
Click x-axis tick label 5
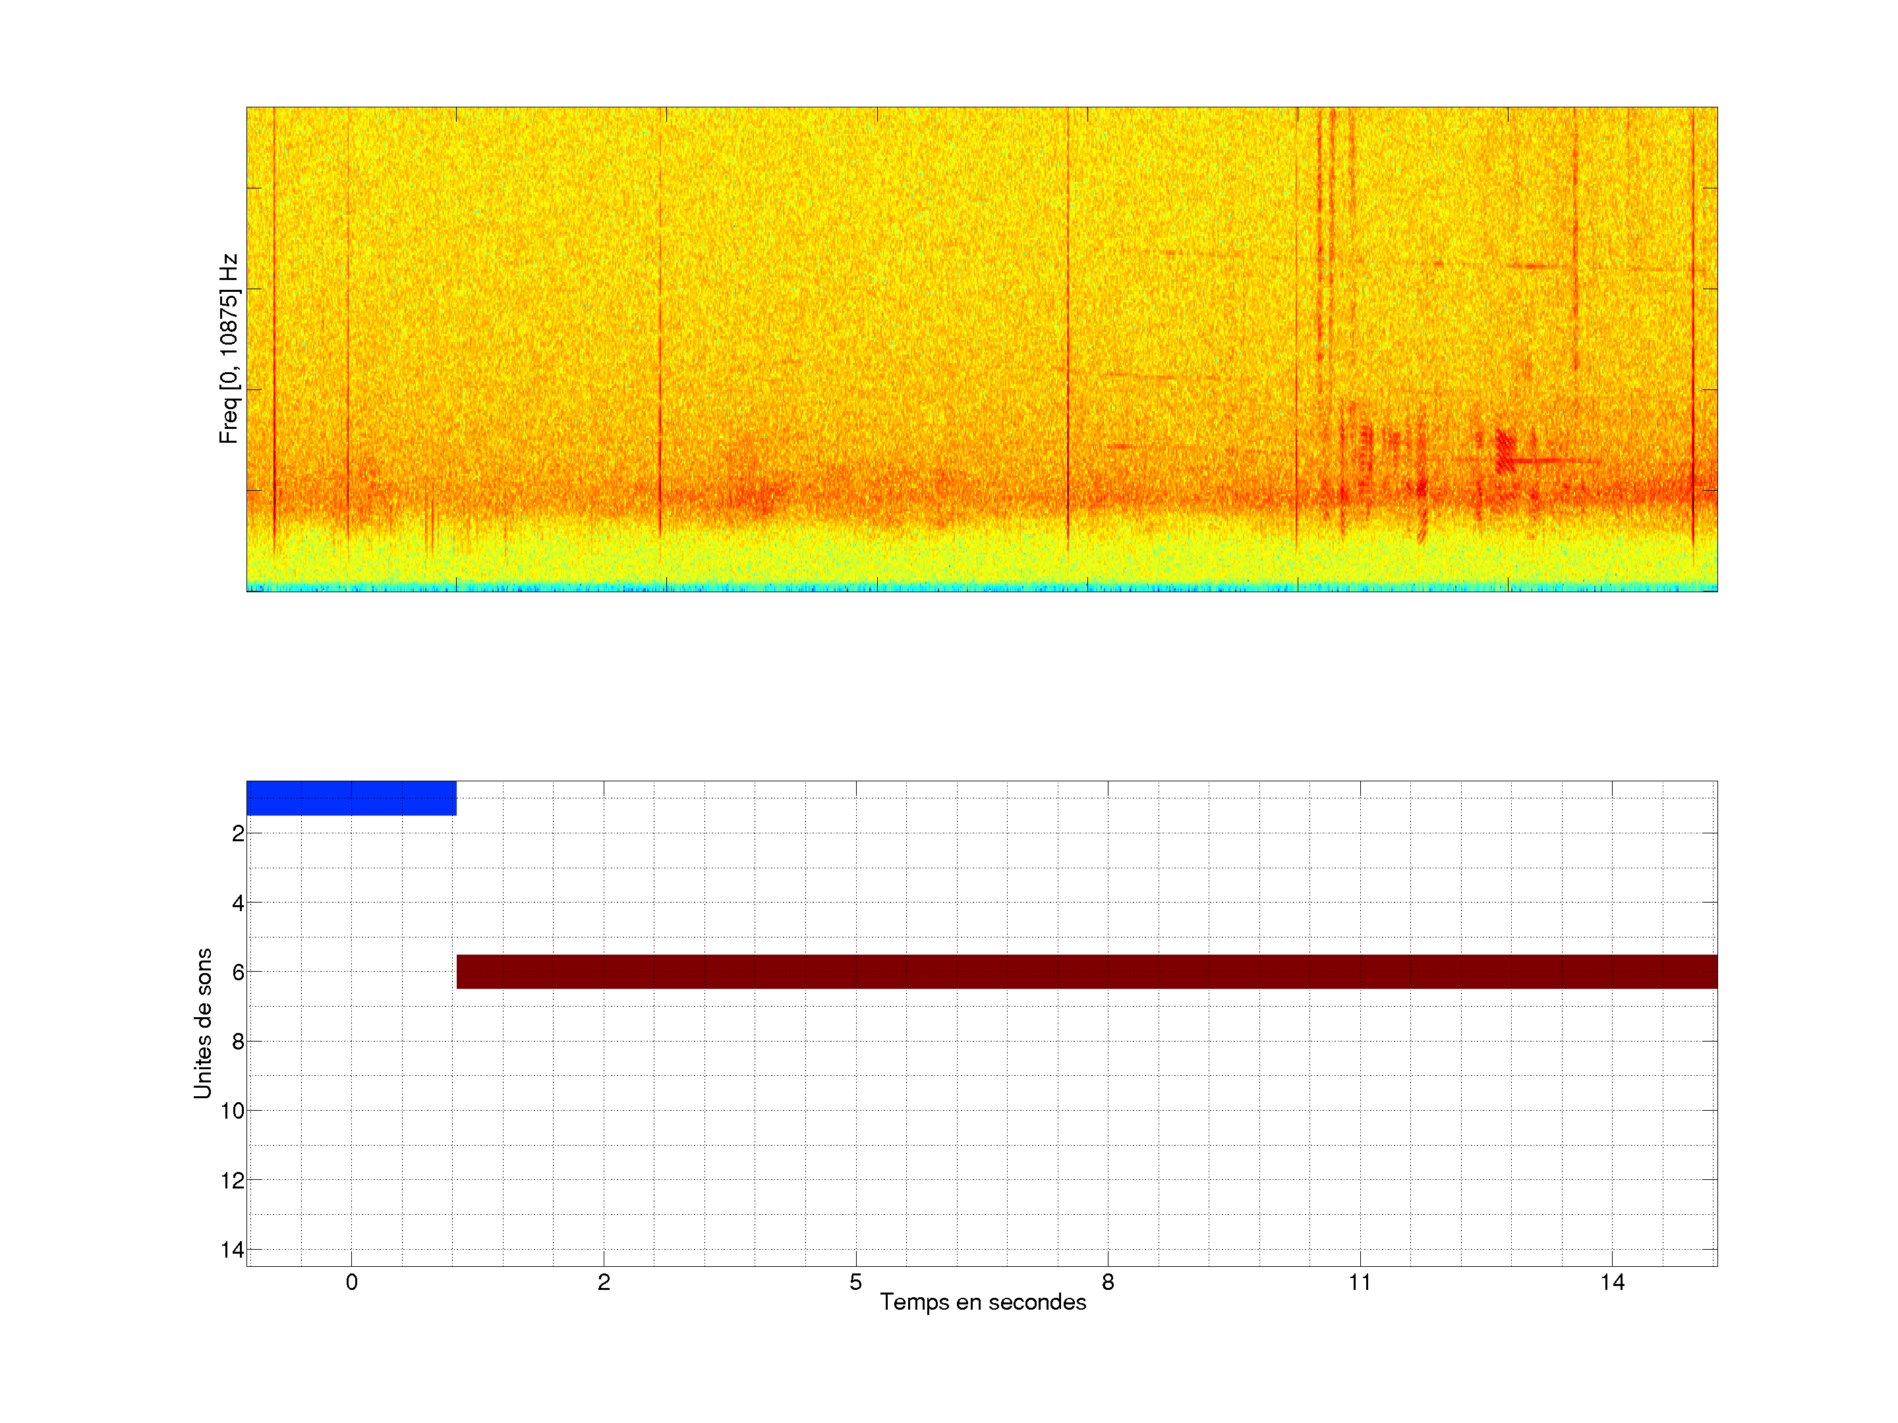click(855, 1282)
